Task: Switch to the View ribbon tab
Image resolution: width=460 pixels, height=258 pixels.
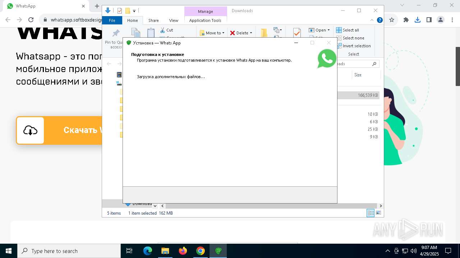Action: 174,20
